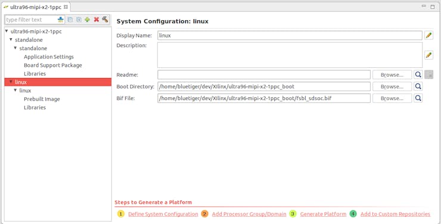Viewport: 441px width, 224px height.
Task: Focus the type filter text field
Action: 31,20
